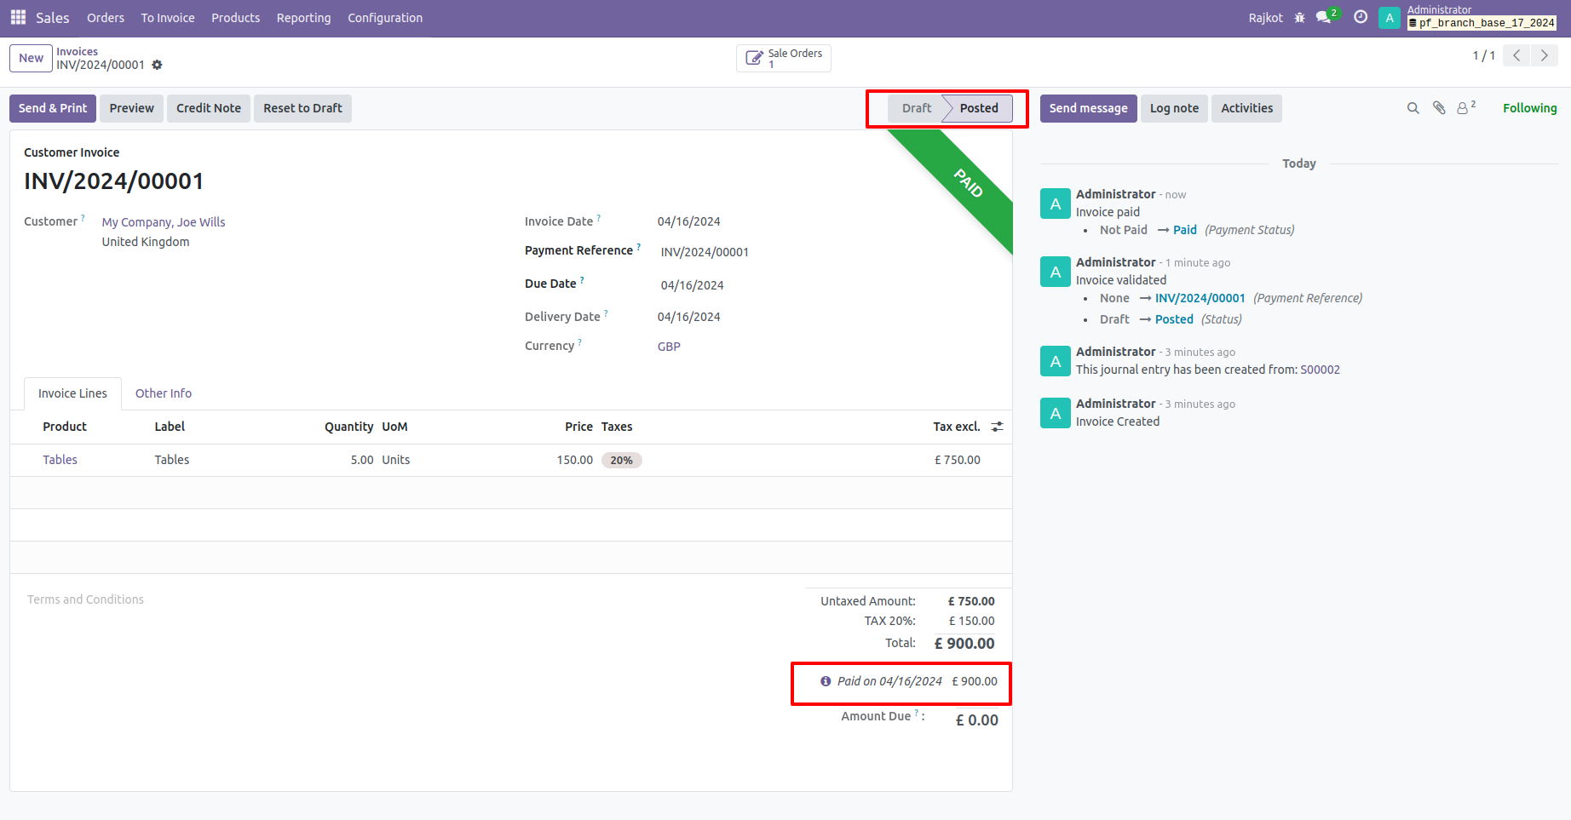
Task: Click the gear icon beside INV/2024/00001
Action: pyautogui.click(x=157, y=65)
